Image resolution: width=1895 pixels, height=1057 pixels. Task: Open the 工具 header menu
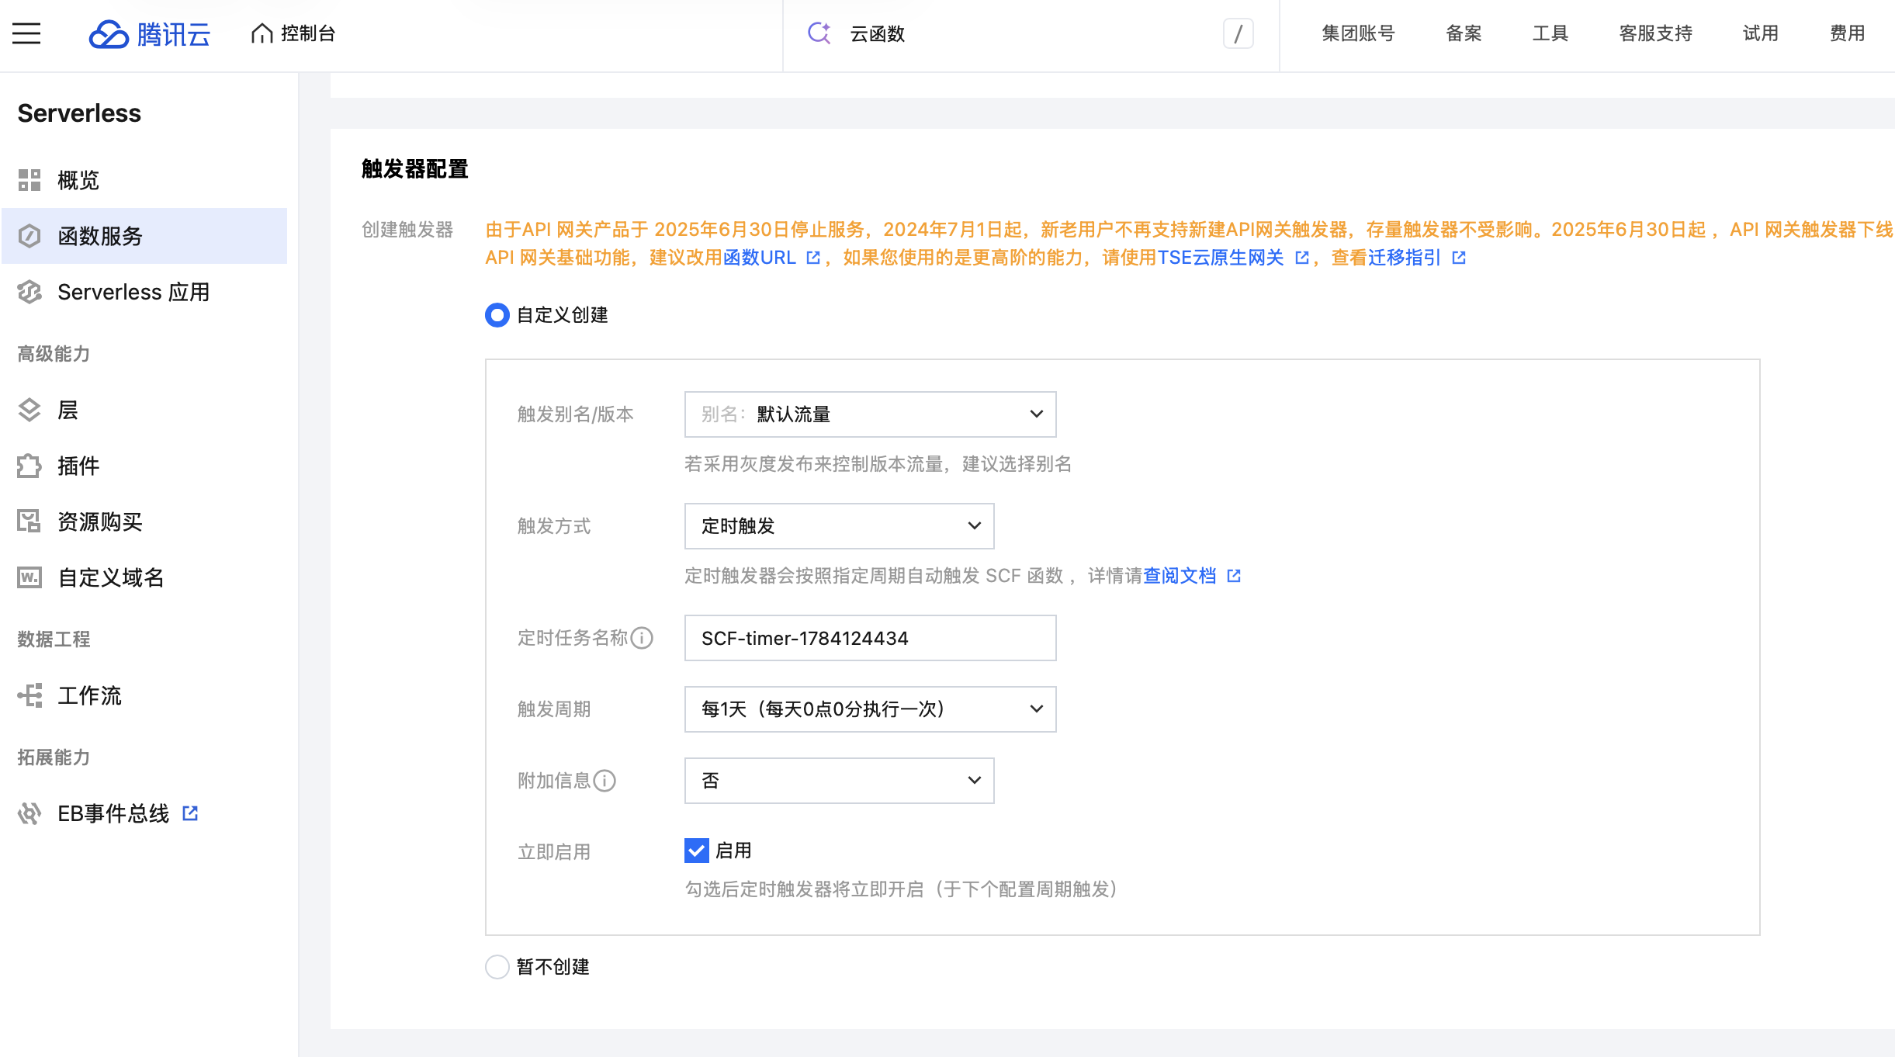pyautogui.click(x=1550, y=33)
